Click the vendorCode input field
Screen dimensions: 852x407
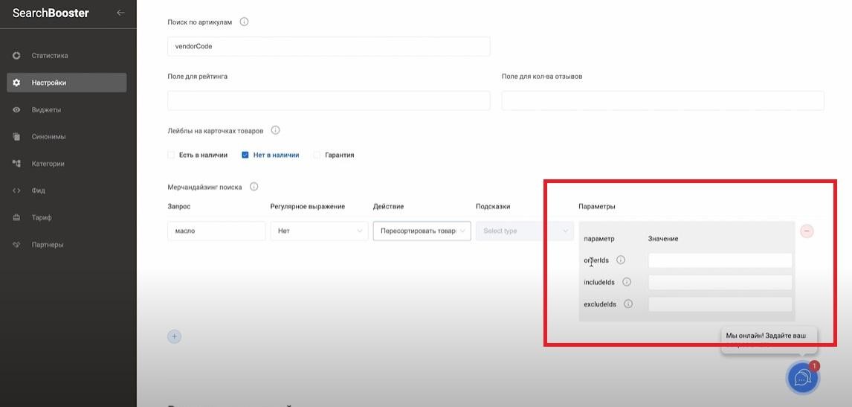329,46
